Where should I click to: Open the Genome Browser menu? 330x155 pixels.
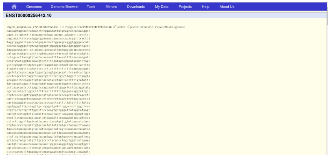tap(65, 7)
